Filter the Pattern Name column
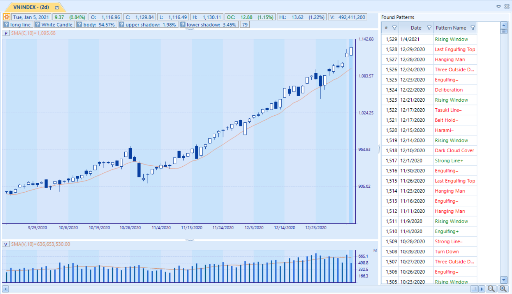 pos(473,28)
